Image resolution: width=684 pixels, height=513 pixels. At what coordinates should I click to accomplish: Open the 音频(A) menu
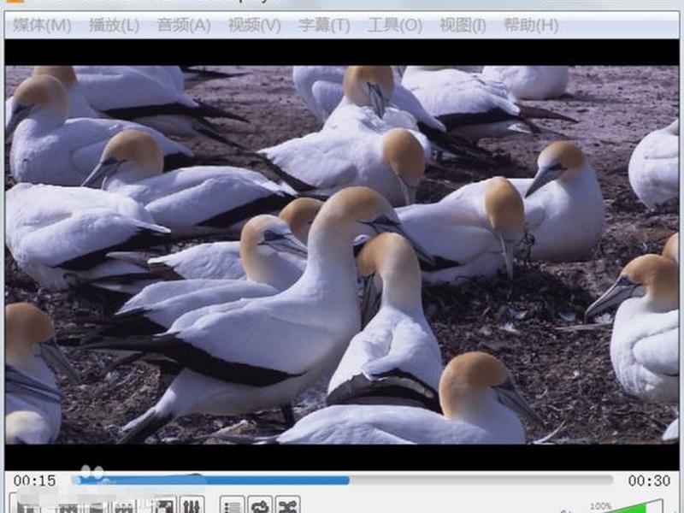click(184, 26)
